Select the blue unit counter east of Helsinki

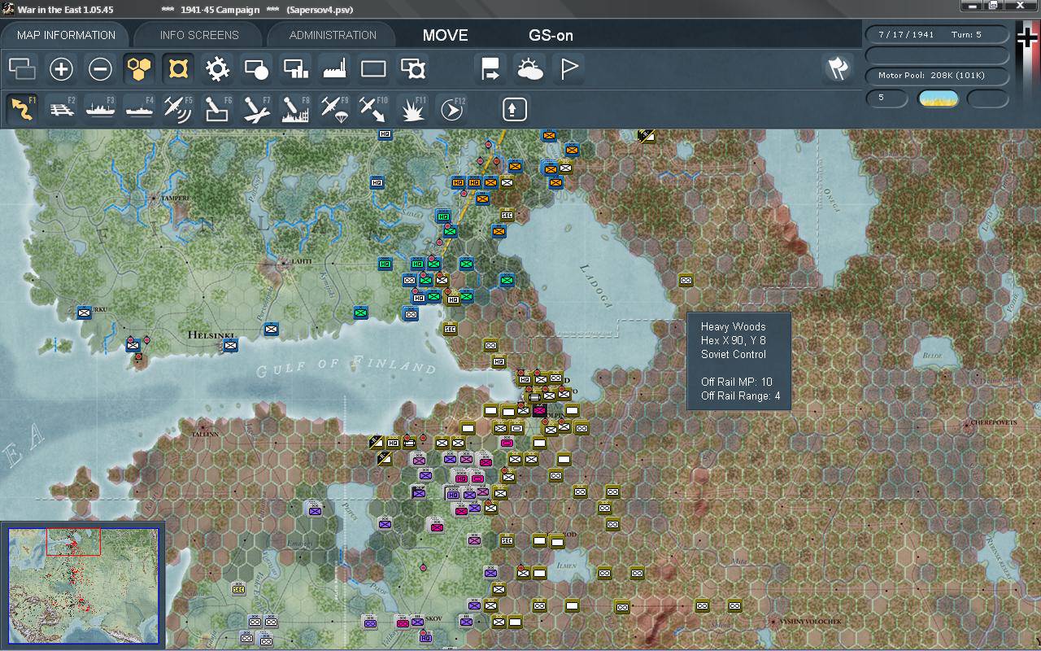point(271,329)
